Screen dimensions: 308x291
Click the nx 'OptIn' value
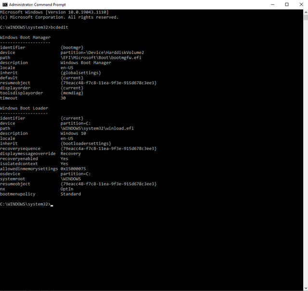67,189
